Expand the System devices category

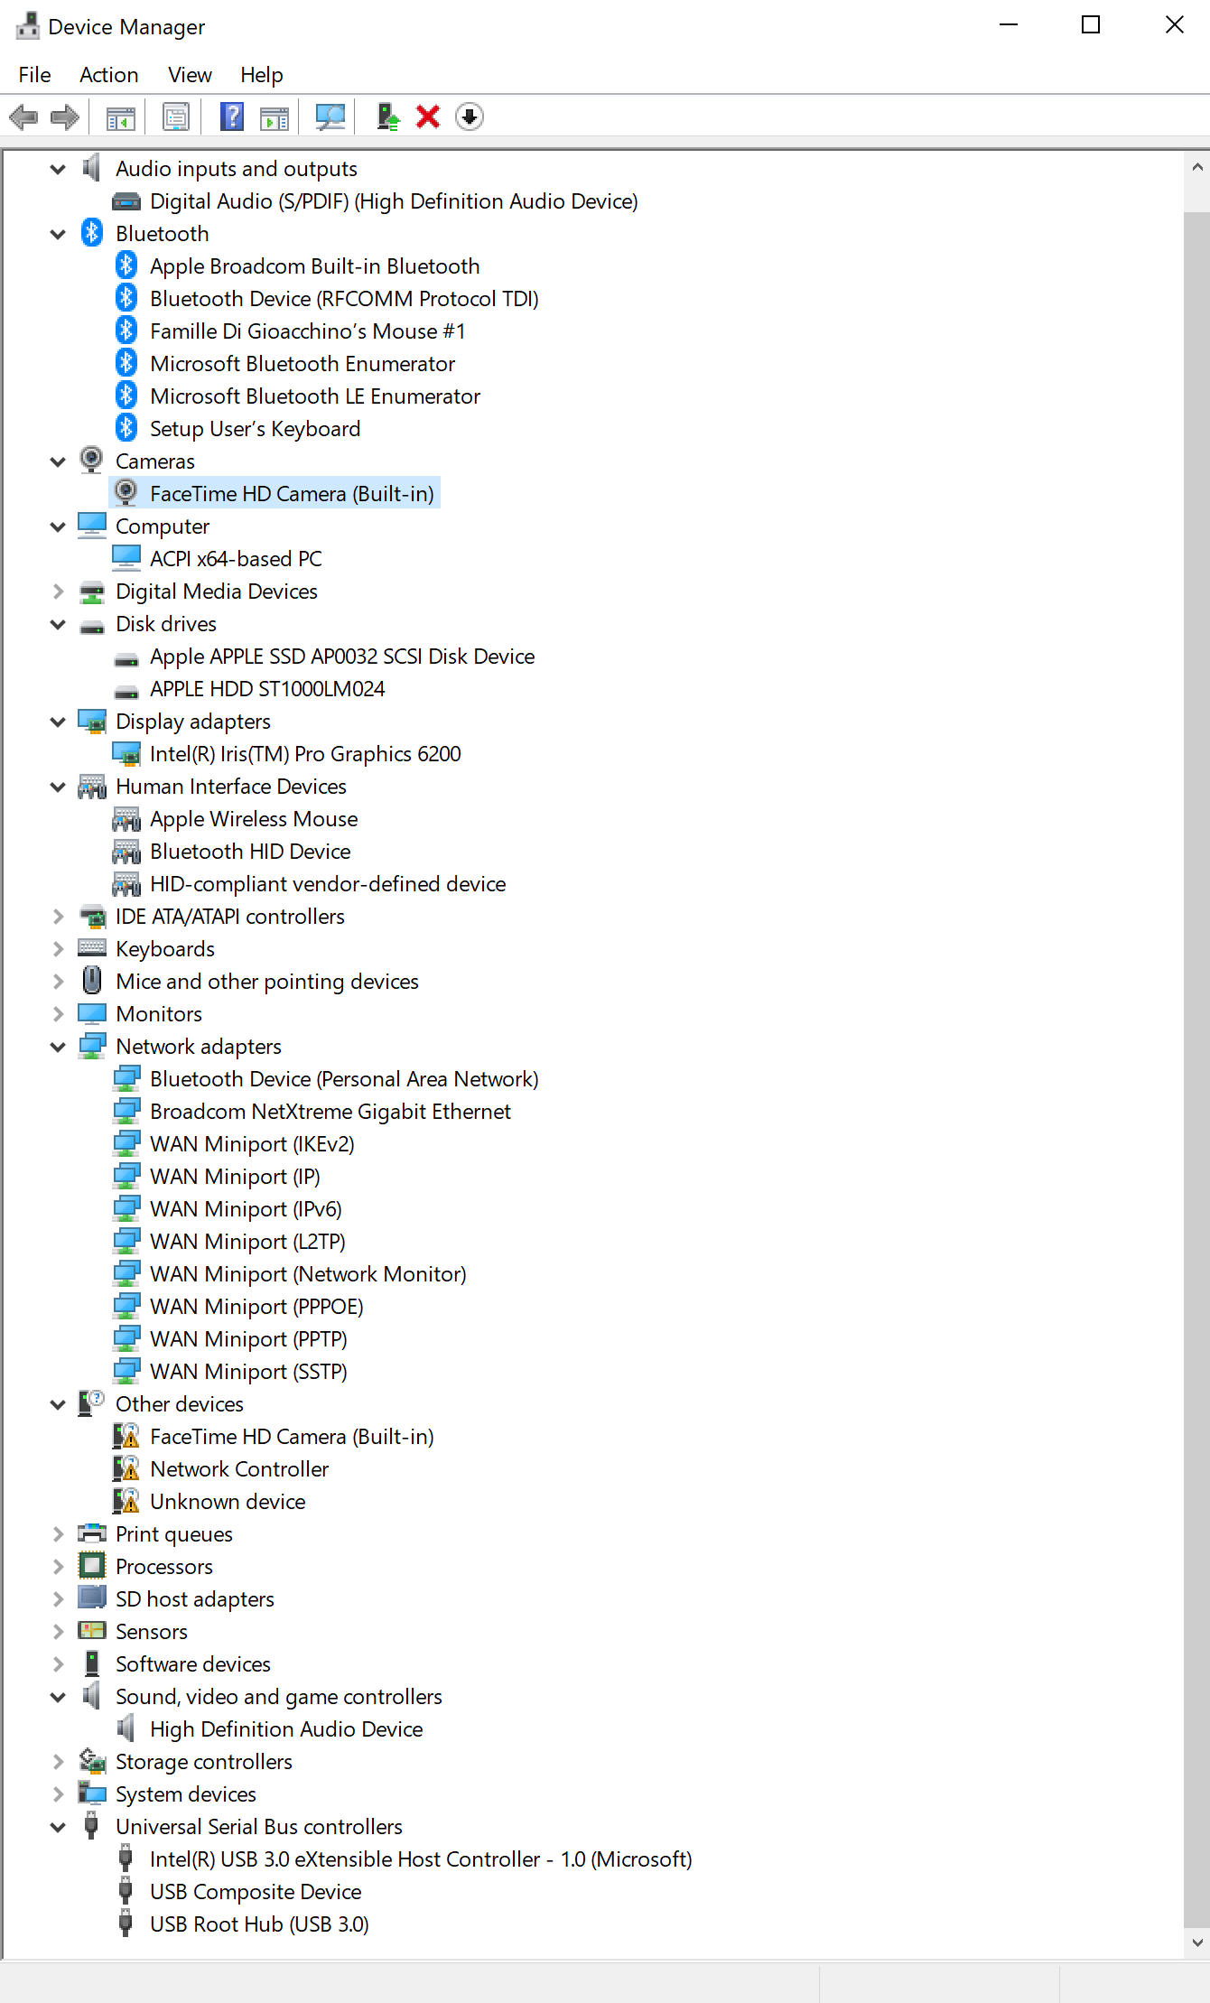(x=58, y=1794)
